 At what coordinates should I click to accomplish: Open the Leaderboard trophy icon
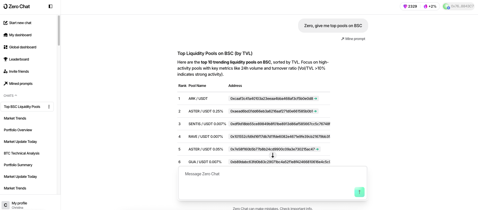coord(5,59)
